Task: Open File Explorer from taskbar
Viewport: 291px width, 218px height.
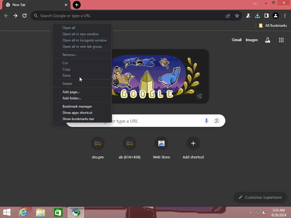Action: pos(40,212)
